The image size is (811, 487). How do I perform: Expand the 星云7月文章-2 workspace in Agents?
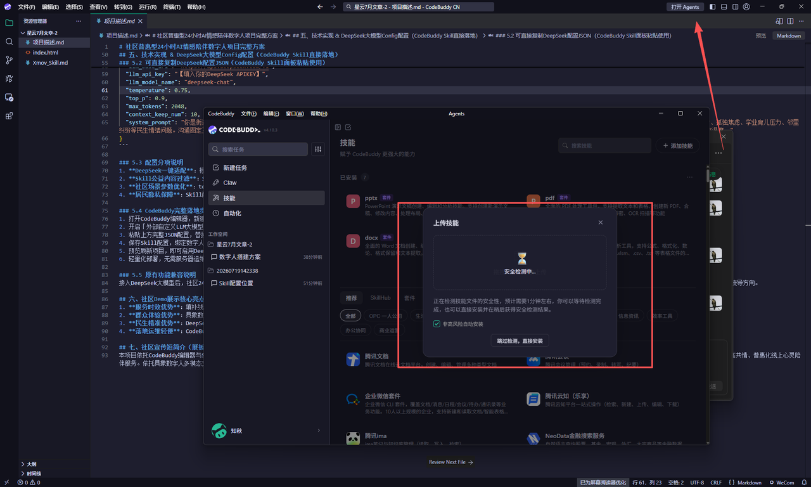[x=266, y=244]
